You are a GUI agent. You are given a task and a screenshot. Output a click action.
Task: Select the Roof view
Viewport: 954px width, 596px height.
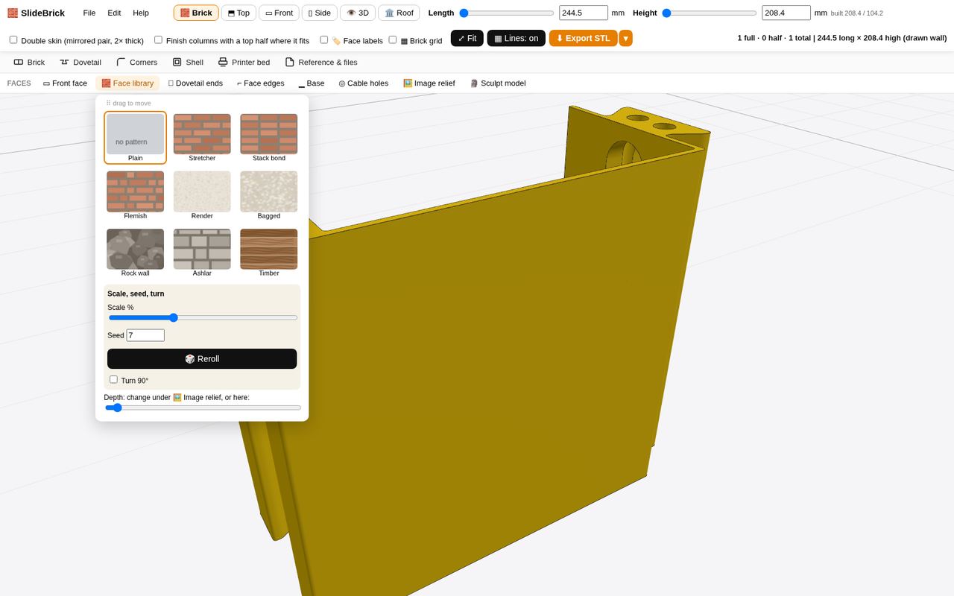click(x=399, y=13)
